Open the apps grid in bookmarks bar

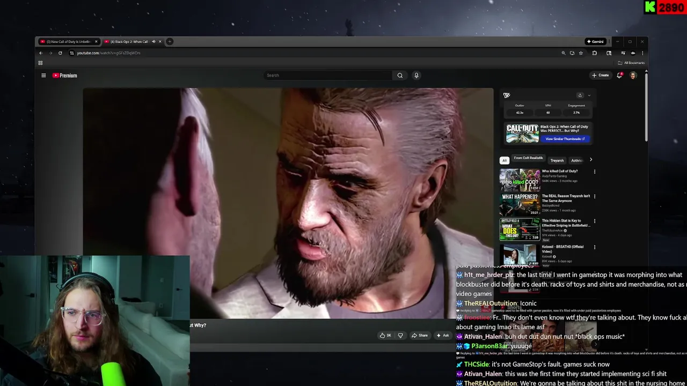[40, 63]
